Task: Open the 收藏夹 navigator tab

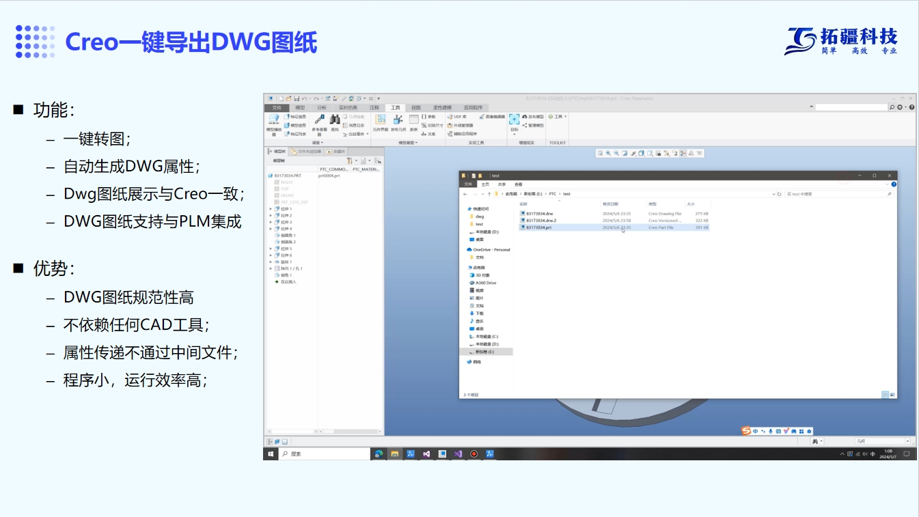Action: (x=337, y=152)
